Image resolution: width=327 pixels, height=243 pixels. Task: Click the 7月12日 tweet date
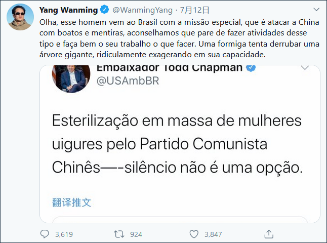(194, 10)
